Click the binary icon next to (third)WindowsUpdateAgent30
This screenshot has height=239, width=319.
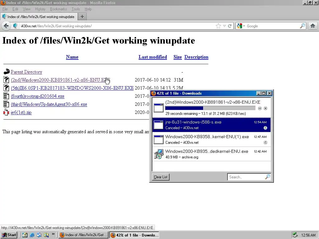pos(6,104)
